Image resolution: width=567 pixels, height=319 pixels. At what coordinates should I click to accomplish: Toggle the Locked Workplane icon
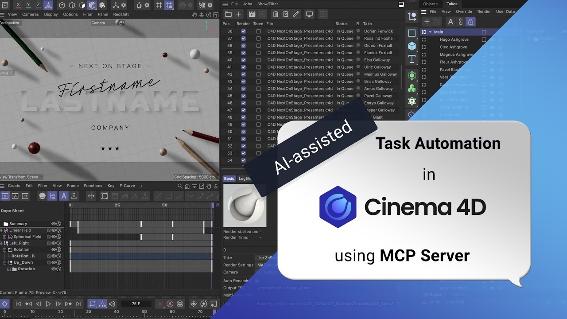click(x=169, y=5)
